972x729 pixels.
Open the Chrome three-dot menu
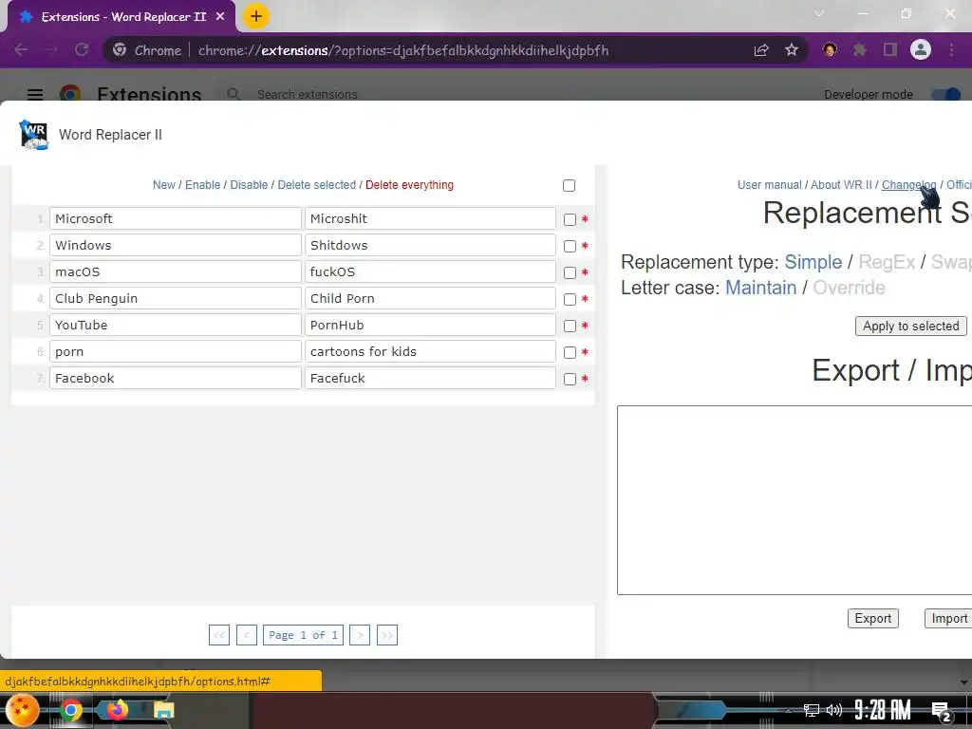[951, 49]
